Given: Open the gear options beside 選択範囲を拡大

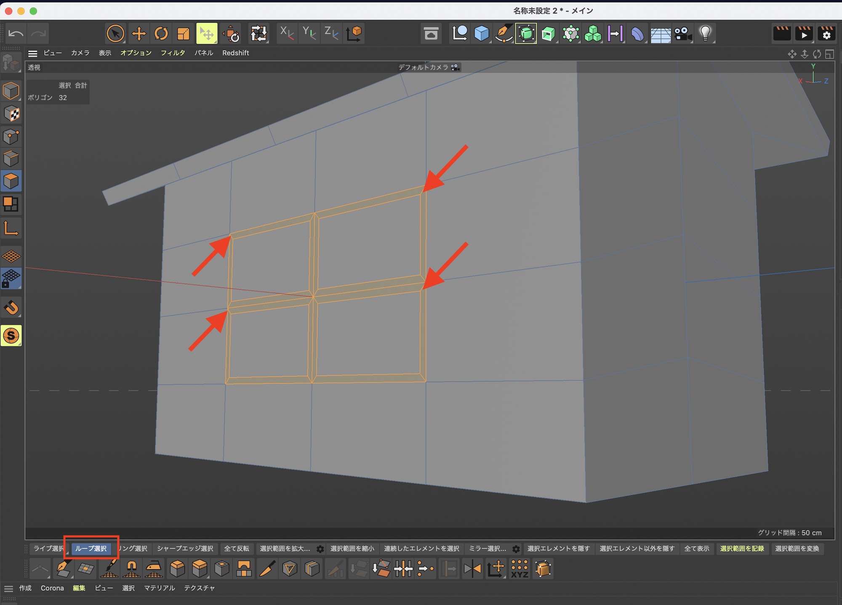Looking at the screenshot, I should pos(320,549).
